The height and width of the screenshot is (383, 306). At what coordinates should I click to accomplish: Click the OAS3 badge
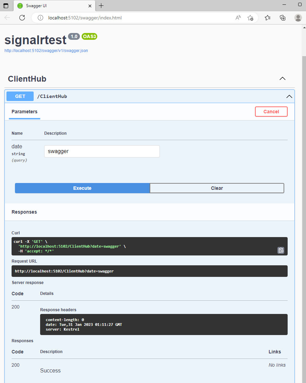(x=89, y=36)
